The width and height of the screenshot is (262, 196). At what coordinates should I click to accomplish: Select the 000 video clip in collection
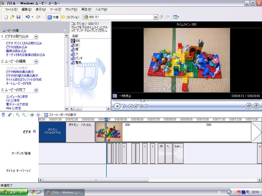tap(75, 41)
